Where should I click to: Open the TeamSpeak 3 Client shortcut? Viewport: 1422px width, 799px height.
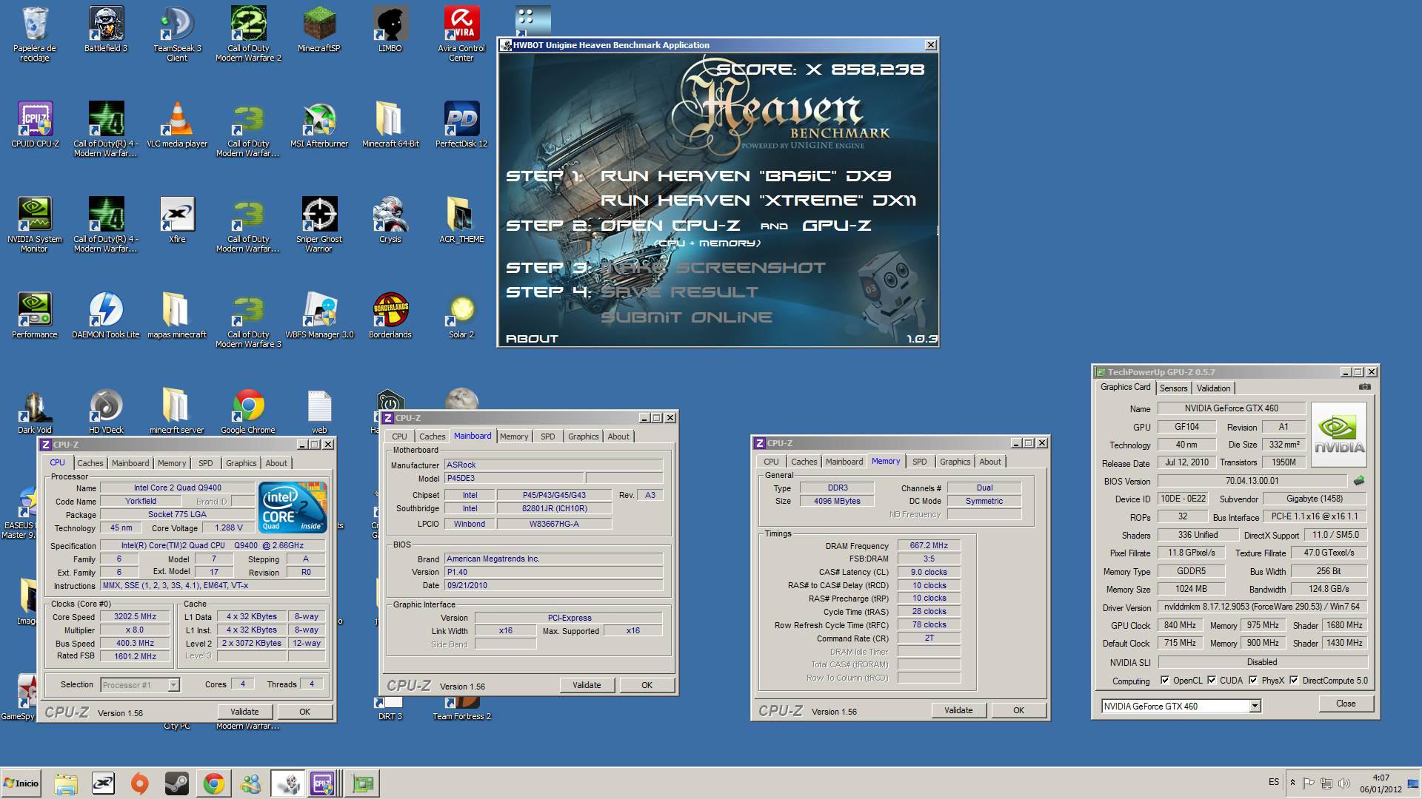(177, 33)
